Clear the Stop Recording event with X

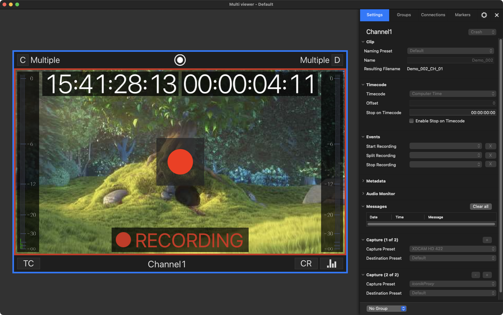(x=491, y=165)
